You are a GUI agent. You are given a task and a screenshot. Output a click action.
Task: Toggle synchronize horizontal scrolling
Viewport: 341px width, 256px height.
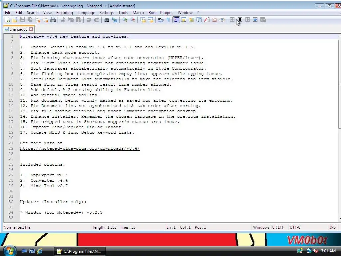click(150, 20)
